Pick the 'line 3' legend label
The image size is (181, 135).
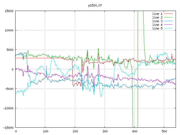[x=158, y=21]
